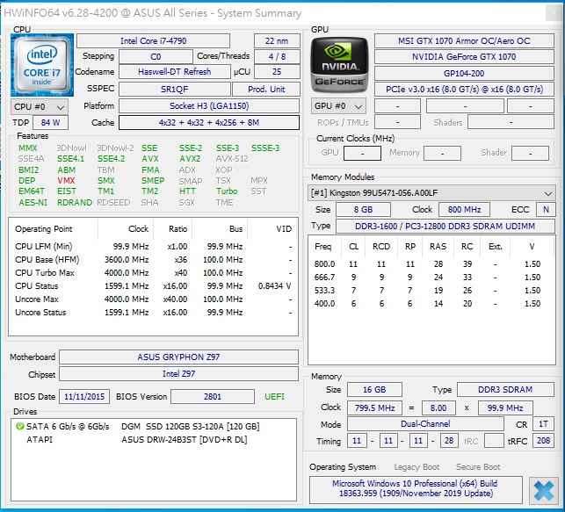The width and height of the screenshot is (565, 512).
Task: Click the greyed-out AVX-512 feature flag
Action: [x=232, y=159]
